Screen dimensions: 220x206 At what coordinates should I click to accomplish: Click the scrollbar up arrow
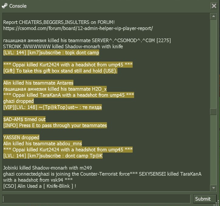pos(213,16)
